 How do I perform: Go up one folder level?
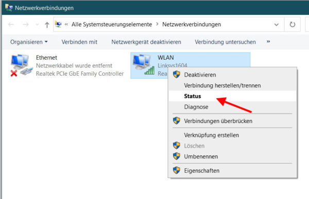point(47,25)
